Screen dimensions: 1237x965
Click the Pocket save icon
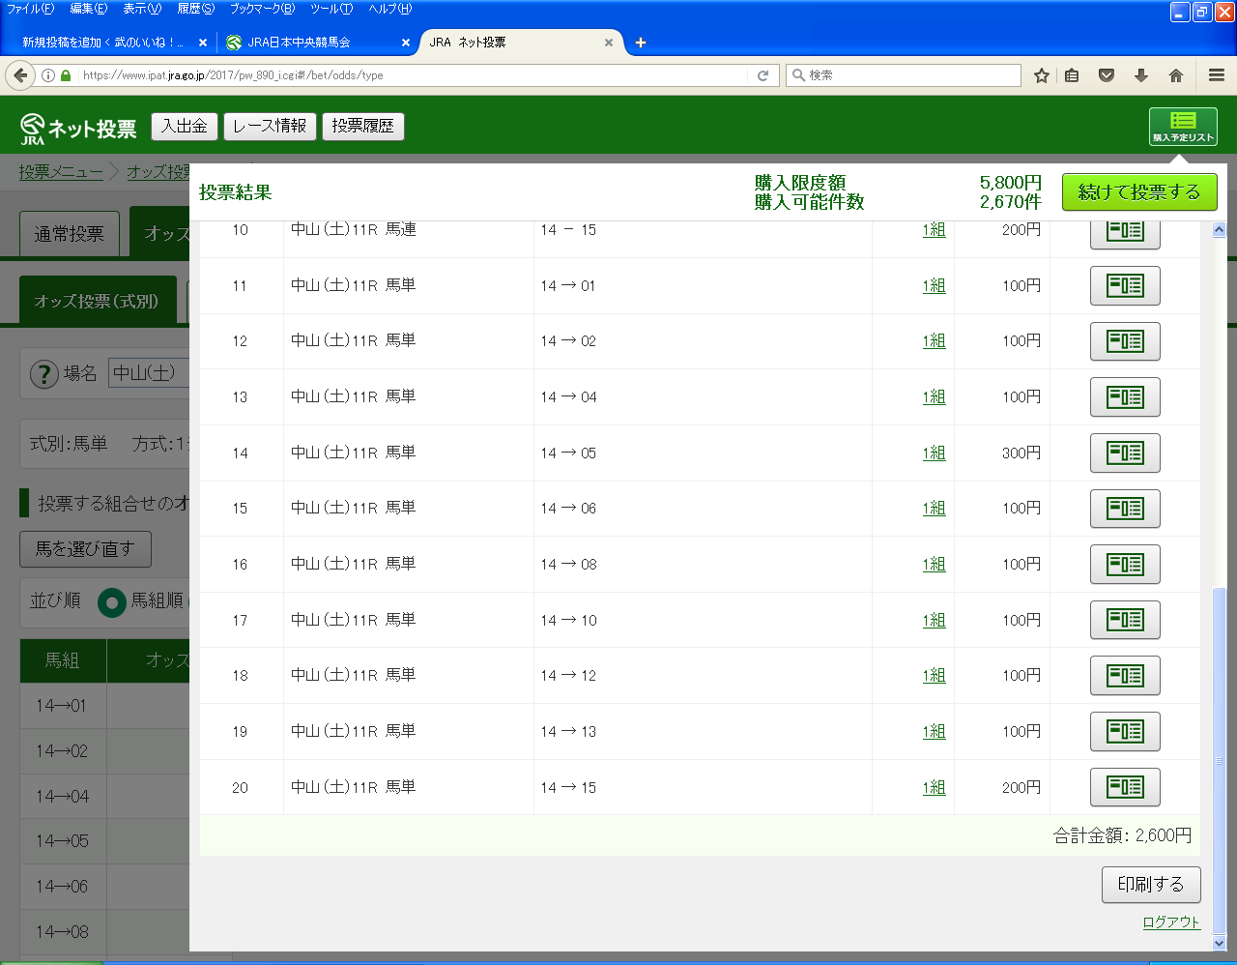(x=1107, y=75)
